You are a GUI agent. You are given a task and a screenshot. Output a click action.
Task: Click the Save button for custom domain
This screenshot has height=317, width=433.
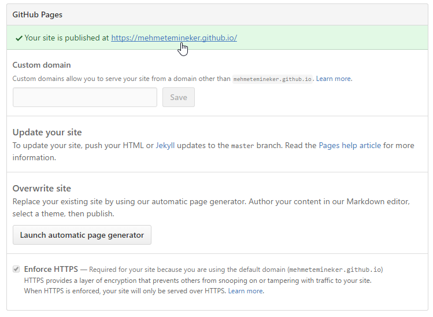[x=179, y=97]
